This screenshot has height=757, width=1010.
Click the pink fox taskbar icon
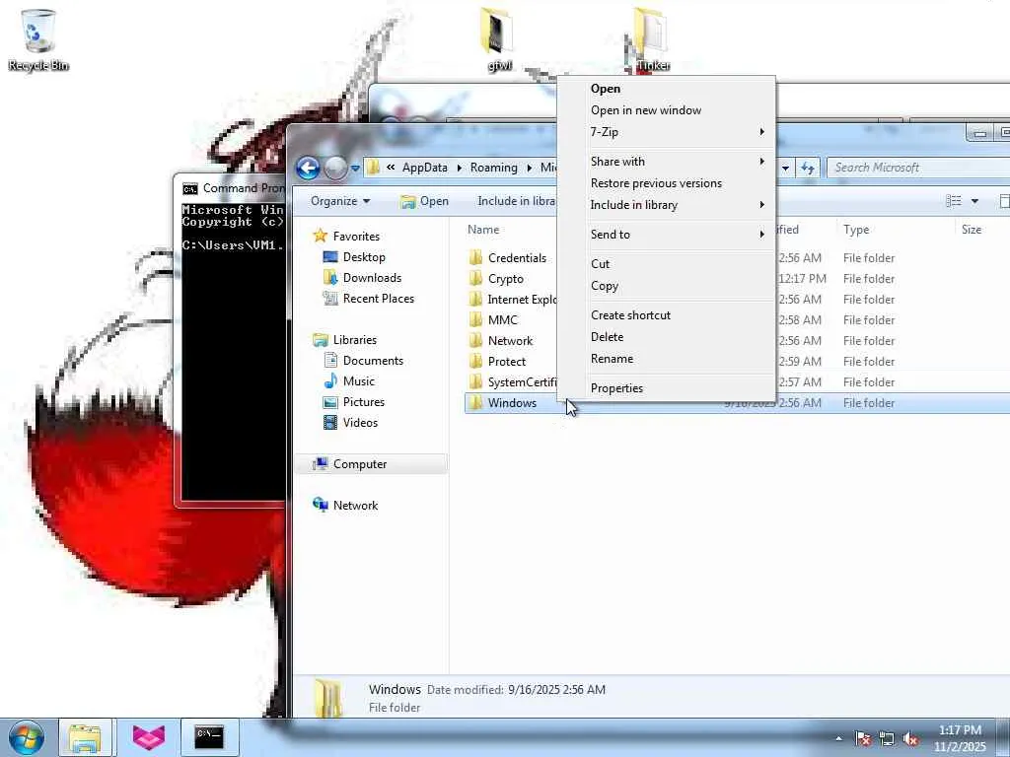pos(149,737)
